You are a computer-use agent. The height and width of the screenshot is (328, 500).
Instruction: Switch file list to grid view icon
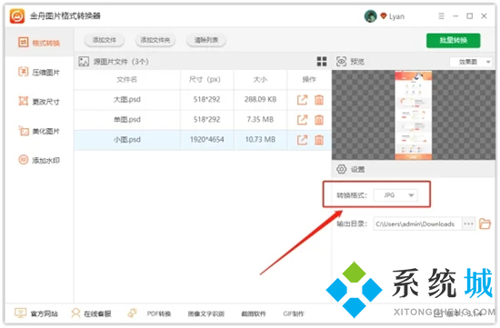pos(322,62)
